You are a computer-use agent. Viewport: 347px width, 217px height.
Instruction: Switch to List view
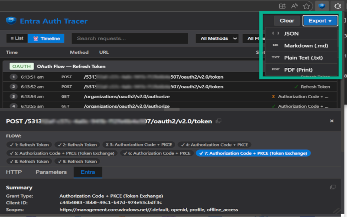coord(17,39)
